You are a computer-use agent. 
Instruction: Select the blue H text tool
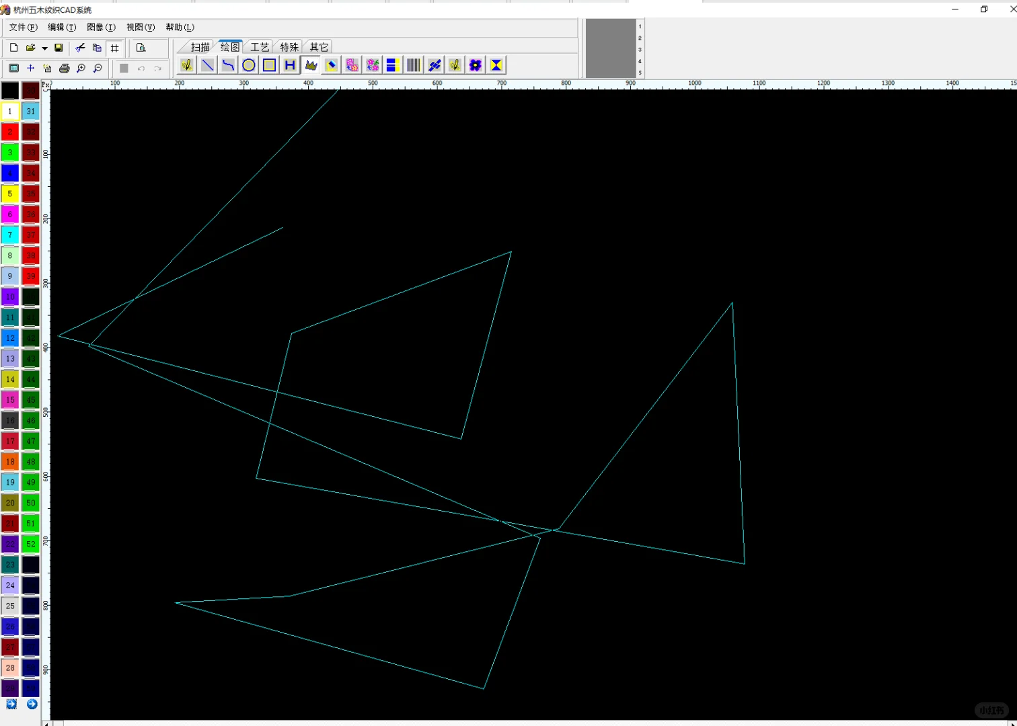pyautogui.click(x=290, y=65)
